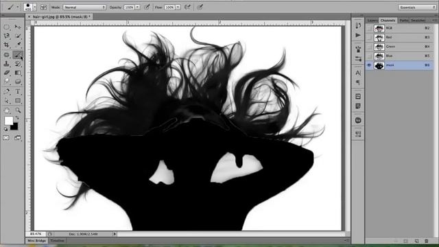This screenshot has width=439, height=247.
Task: Swap foreground and background colors
Action: click(x=17, y=118)
